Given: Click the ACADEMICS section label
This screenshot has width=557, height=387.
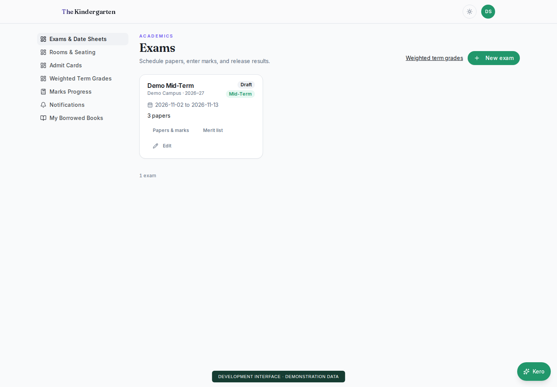Looking at the screenshot, I should pyautogui.click(x=156, y=36).
